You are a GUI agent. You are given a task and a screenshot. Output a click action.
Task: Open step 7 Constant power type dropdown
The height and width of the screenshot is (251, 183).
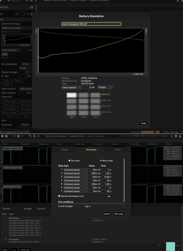pos(76,191)
